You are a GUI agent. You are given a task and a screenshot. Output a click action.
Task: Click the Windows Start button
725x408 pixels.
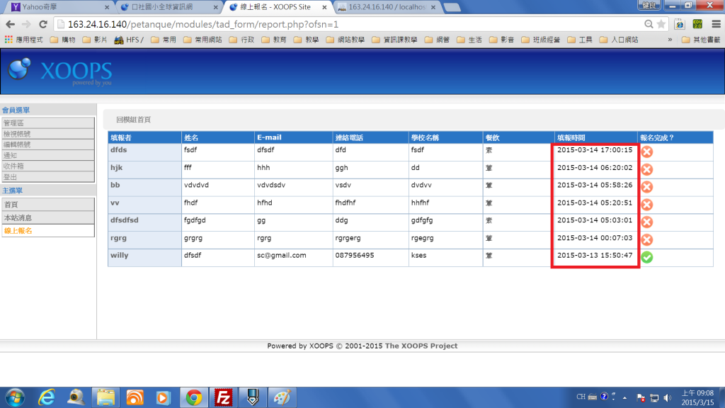pyautogui.click(x=13, y=397)
